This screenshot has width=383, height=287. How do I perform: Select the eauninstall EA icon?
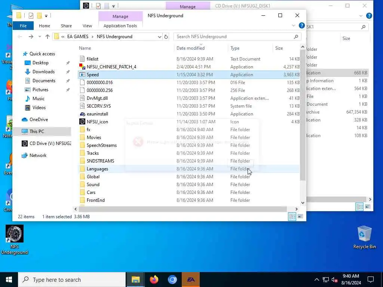[82, 114]
